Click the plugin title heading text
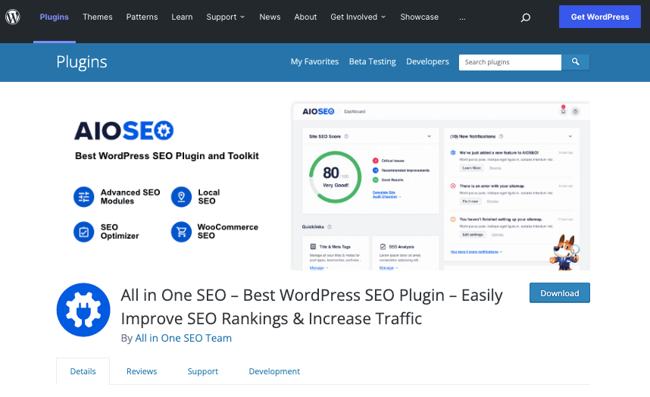650x397 pixels. point(311,307)
